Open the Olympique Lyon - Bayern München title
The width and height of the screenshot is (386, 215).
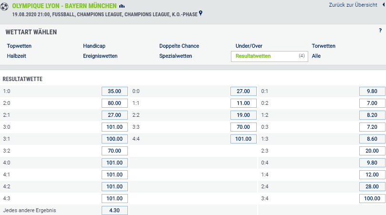(x=64, y=6)
